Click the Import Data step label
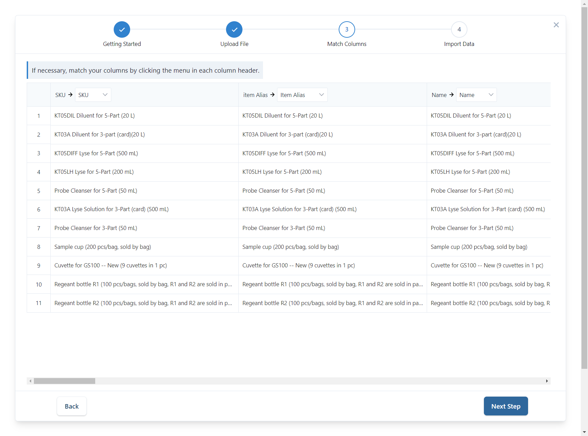The height and width of the screenshot is (436, 588). [x=459, y=44]
